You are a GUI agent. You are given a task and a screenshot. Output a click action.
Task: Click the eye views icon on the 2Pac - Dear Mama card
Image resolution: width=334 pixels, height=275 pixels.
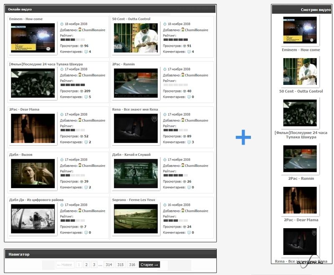pos(81,136)
